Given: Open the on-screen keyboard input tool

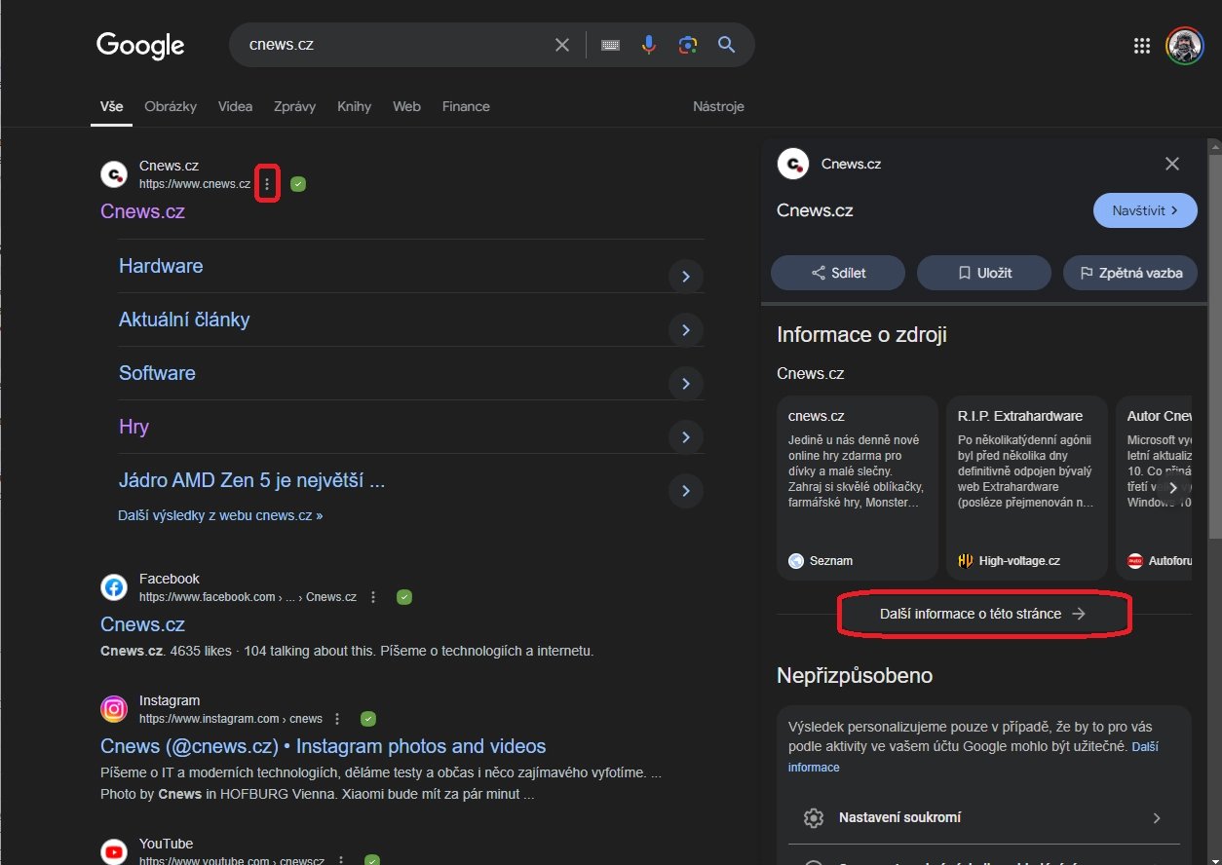Looking at the screenshot, I should tap(611, 45).
